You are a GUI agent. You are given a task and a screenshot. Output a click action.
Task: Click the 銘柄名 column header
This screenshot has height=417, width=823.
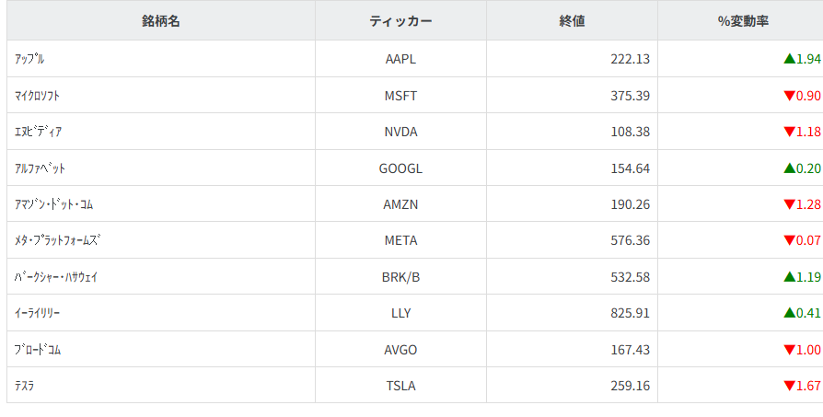161,21
